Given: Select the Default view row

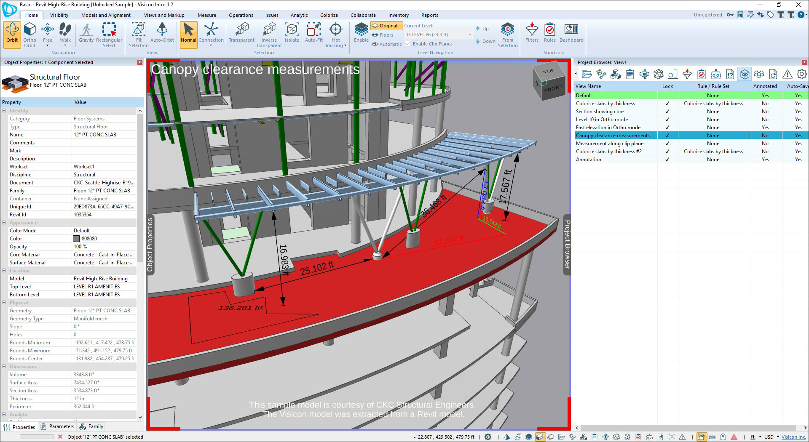Looking at the screenshot, I should tap(691, 96).
